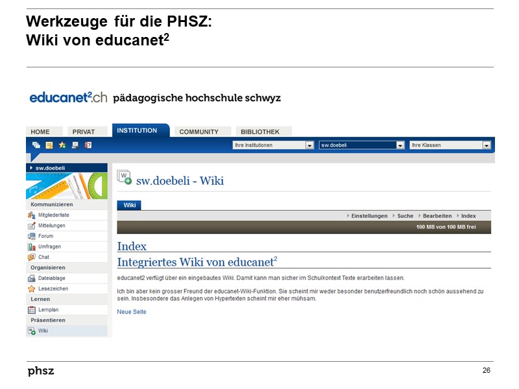
Task: Launch the Chat tool
Action: [x=30, y=256]
